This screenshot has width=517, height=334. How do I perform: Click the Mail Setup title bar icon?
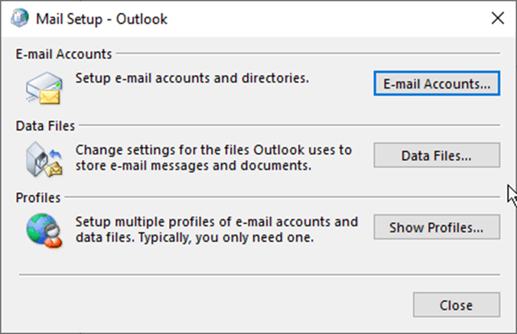[x=20, y=18]
